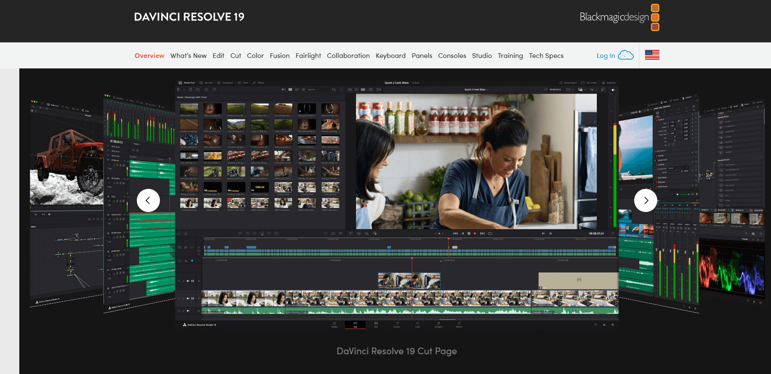Click the link clips chain icon

point(214,89)
